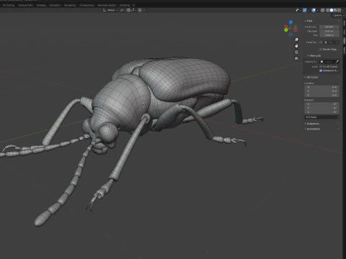Toggle viewport gizmos display

click(304, 10)
